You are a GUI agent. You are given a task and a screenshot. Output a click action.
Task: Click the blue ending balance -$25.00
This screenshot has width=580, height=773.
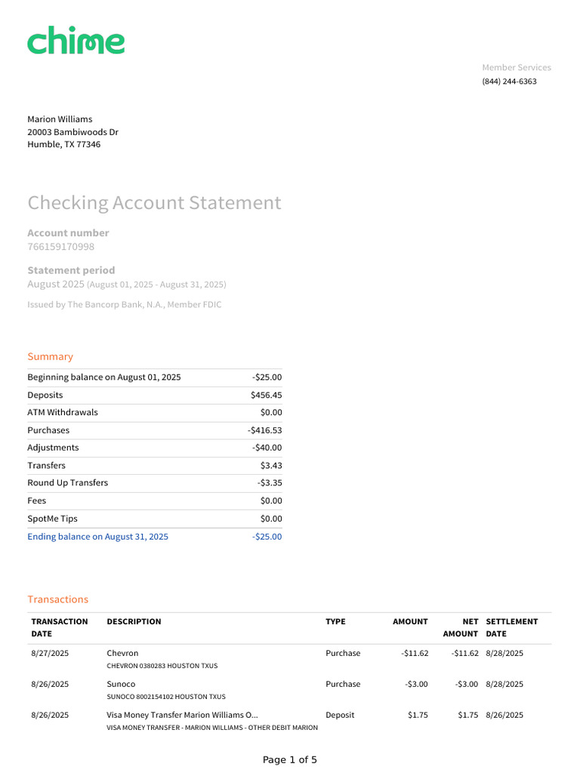[267, 537]
